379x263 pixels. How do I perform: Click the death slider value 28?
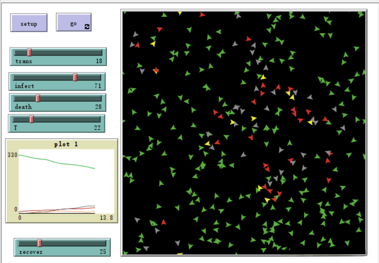pos(98,107)
